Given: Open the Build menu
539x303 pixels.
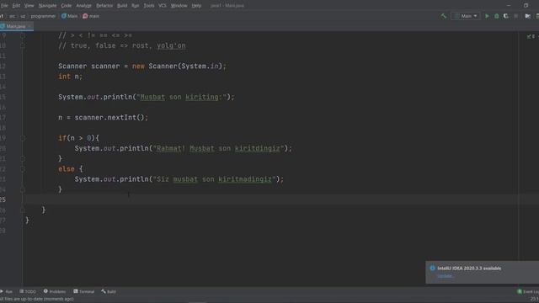Looking at the screenshot, I should coord(122,6).
